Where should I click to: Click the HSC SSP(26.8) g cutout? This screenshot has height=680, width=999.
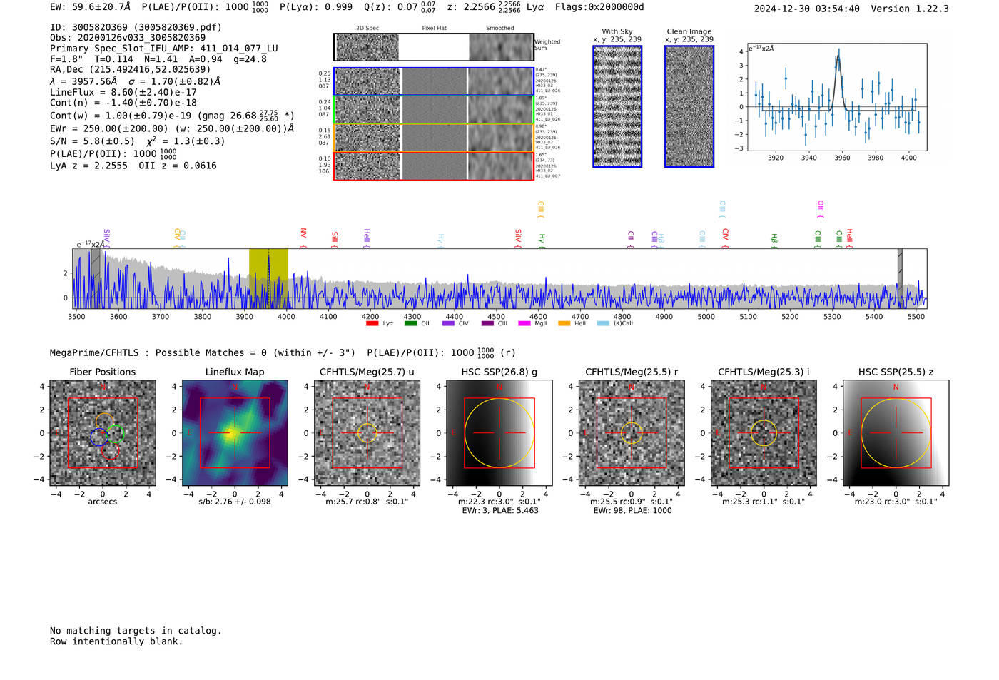(499, 433)
